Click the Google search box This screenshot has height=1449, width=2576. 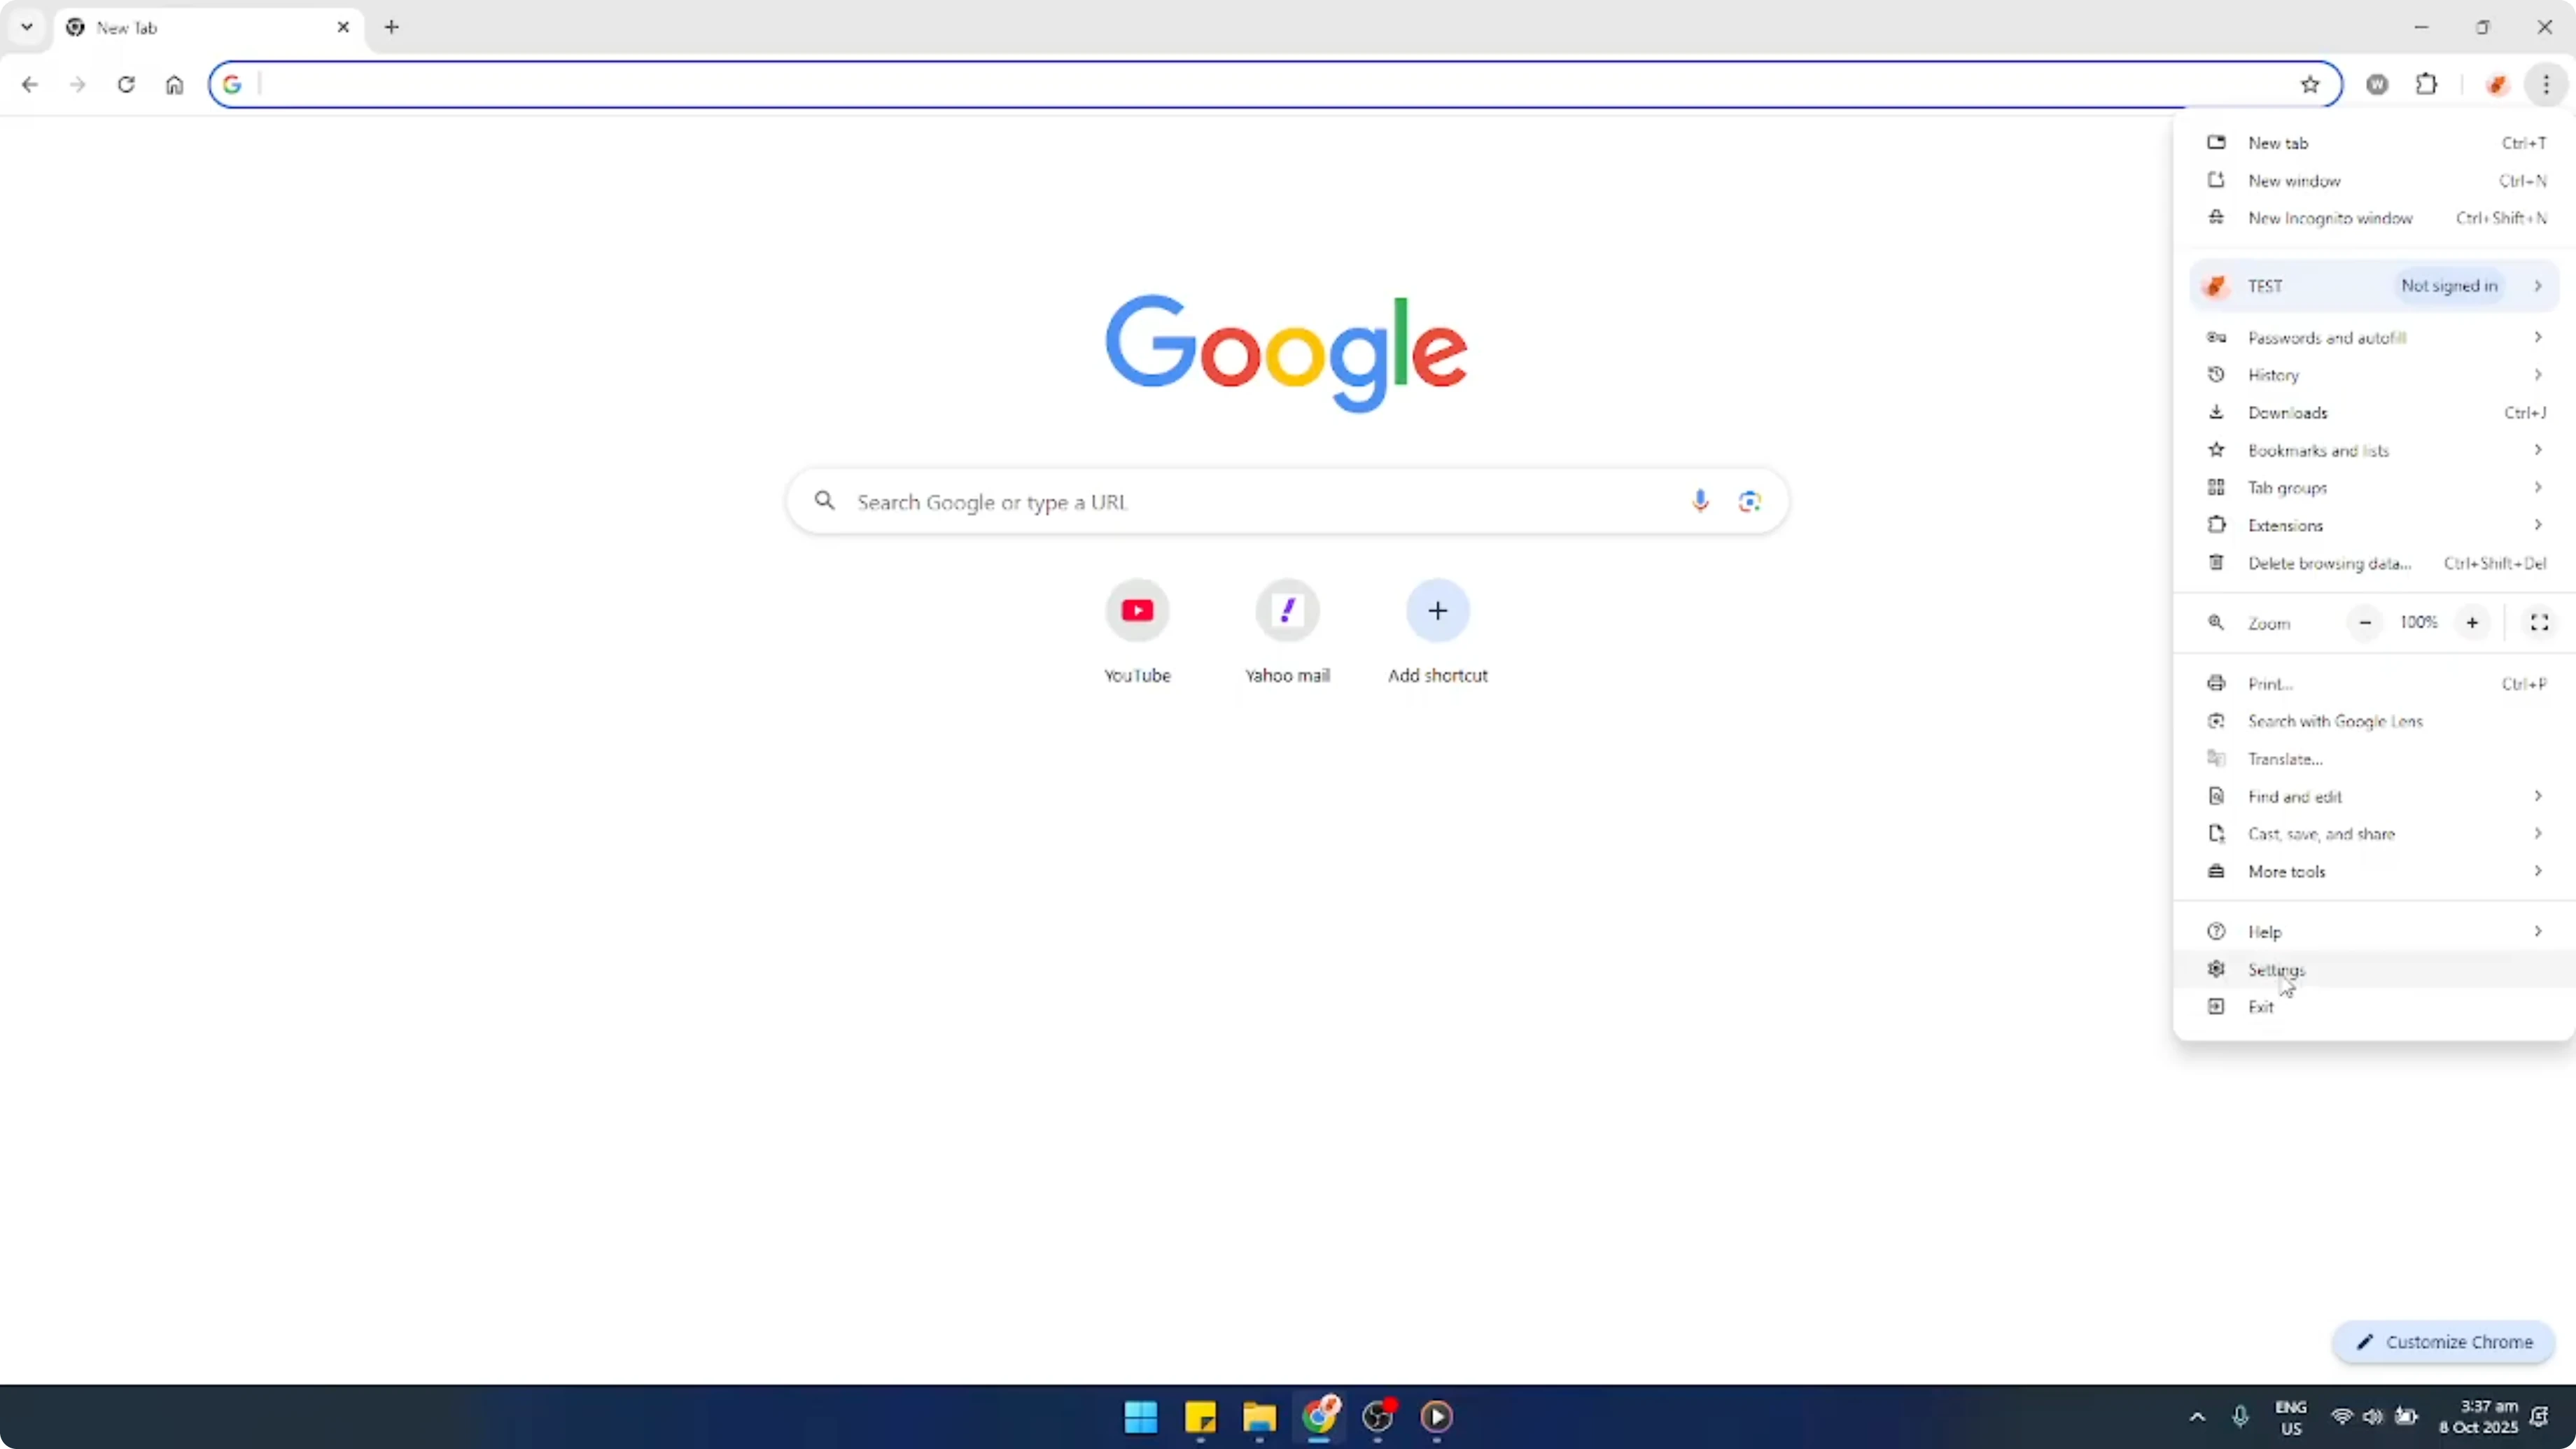[1287, 501]
